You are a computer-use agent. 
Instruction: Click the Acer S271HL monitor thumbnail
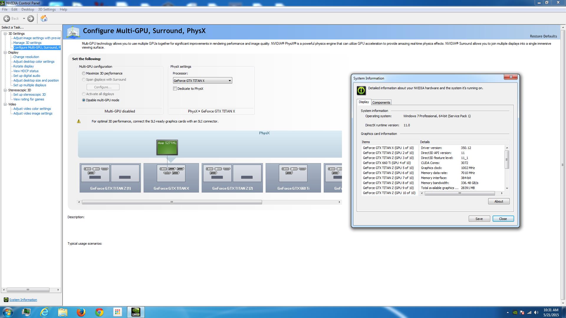pyautogui.click(x=167, y=147)
